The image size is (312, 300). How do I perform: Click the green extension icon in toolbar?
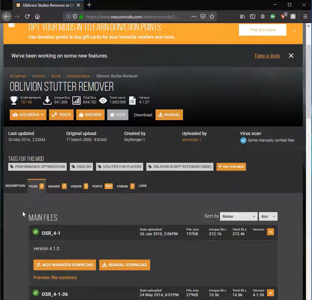273,16
